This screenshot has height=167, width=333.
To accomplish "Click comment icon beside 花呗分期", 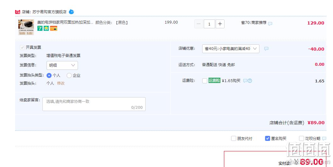I will click(x=324, y=138).
